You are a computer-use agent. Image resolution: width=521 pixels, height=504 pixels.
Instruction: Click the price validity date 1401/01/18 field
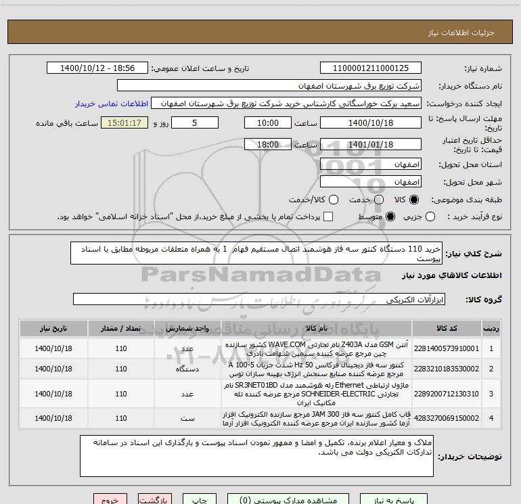tap(371, 144)
